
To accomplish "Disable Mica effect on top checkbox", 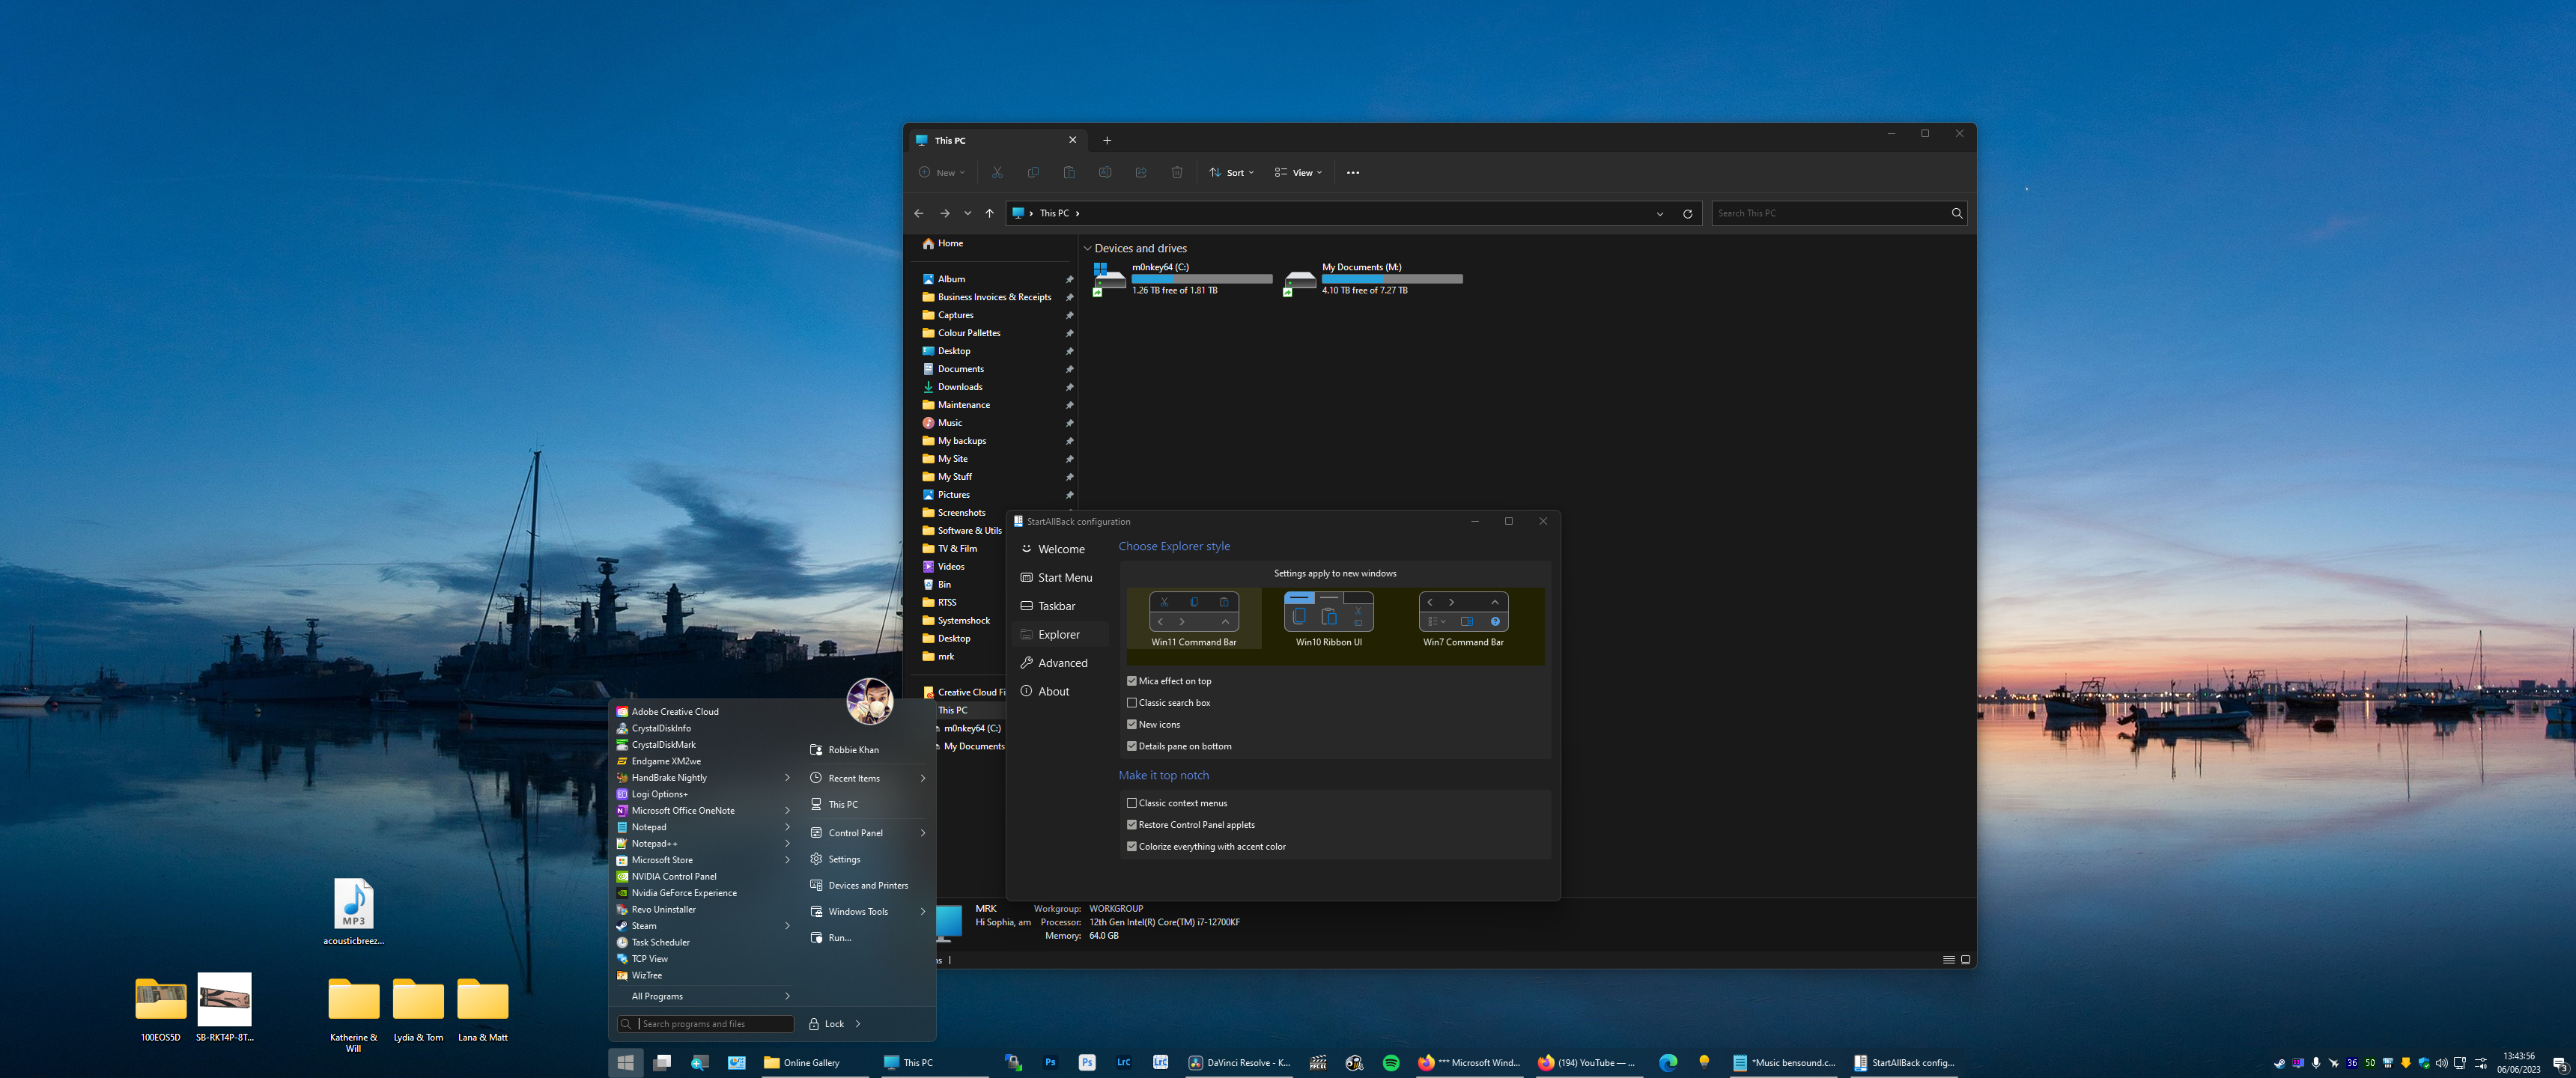I will click(x=1132, y=681).
